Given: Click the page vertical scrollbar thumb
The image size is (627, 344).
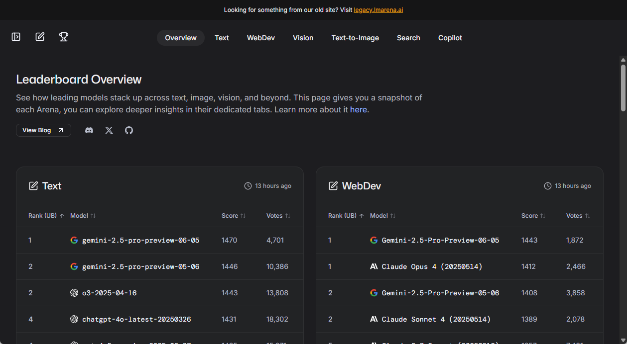Looking at the screenshot, I should (x=623, y=87).
